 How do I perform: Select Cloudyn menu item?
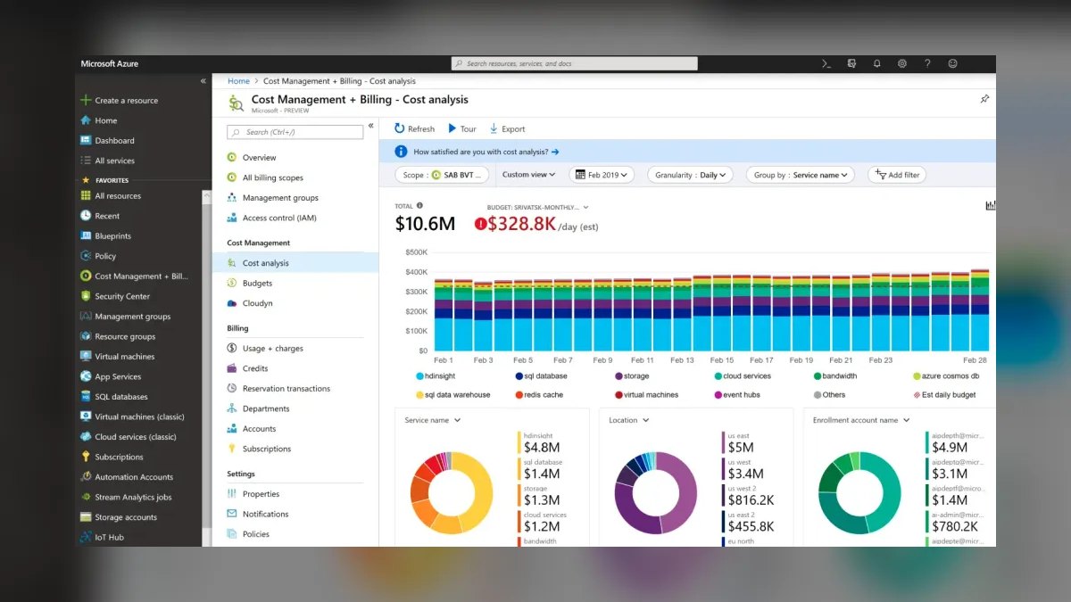[257, 303]
